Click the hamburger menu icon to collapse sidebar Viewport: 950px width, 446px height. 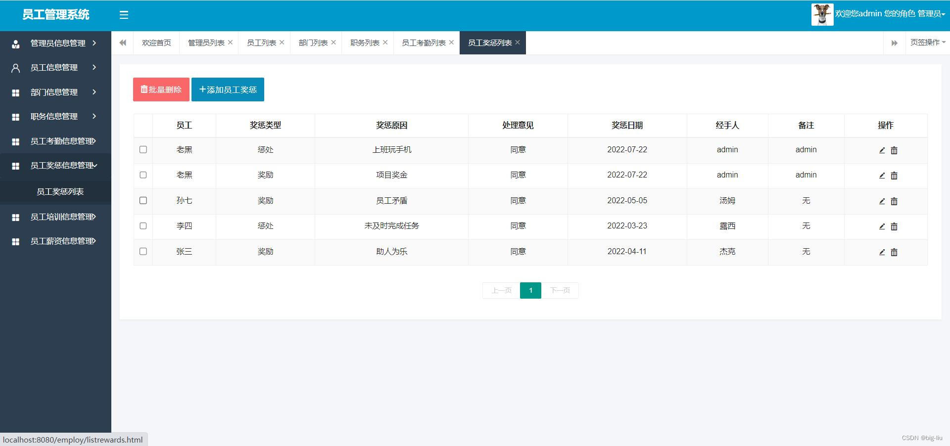(124, 15)
